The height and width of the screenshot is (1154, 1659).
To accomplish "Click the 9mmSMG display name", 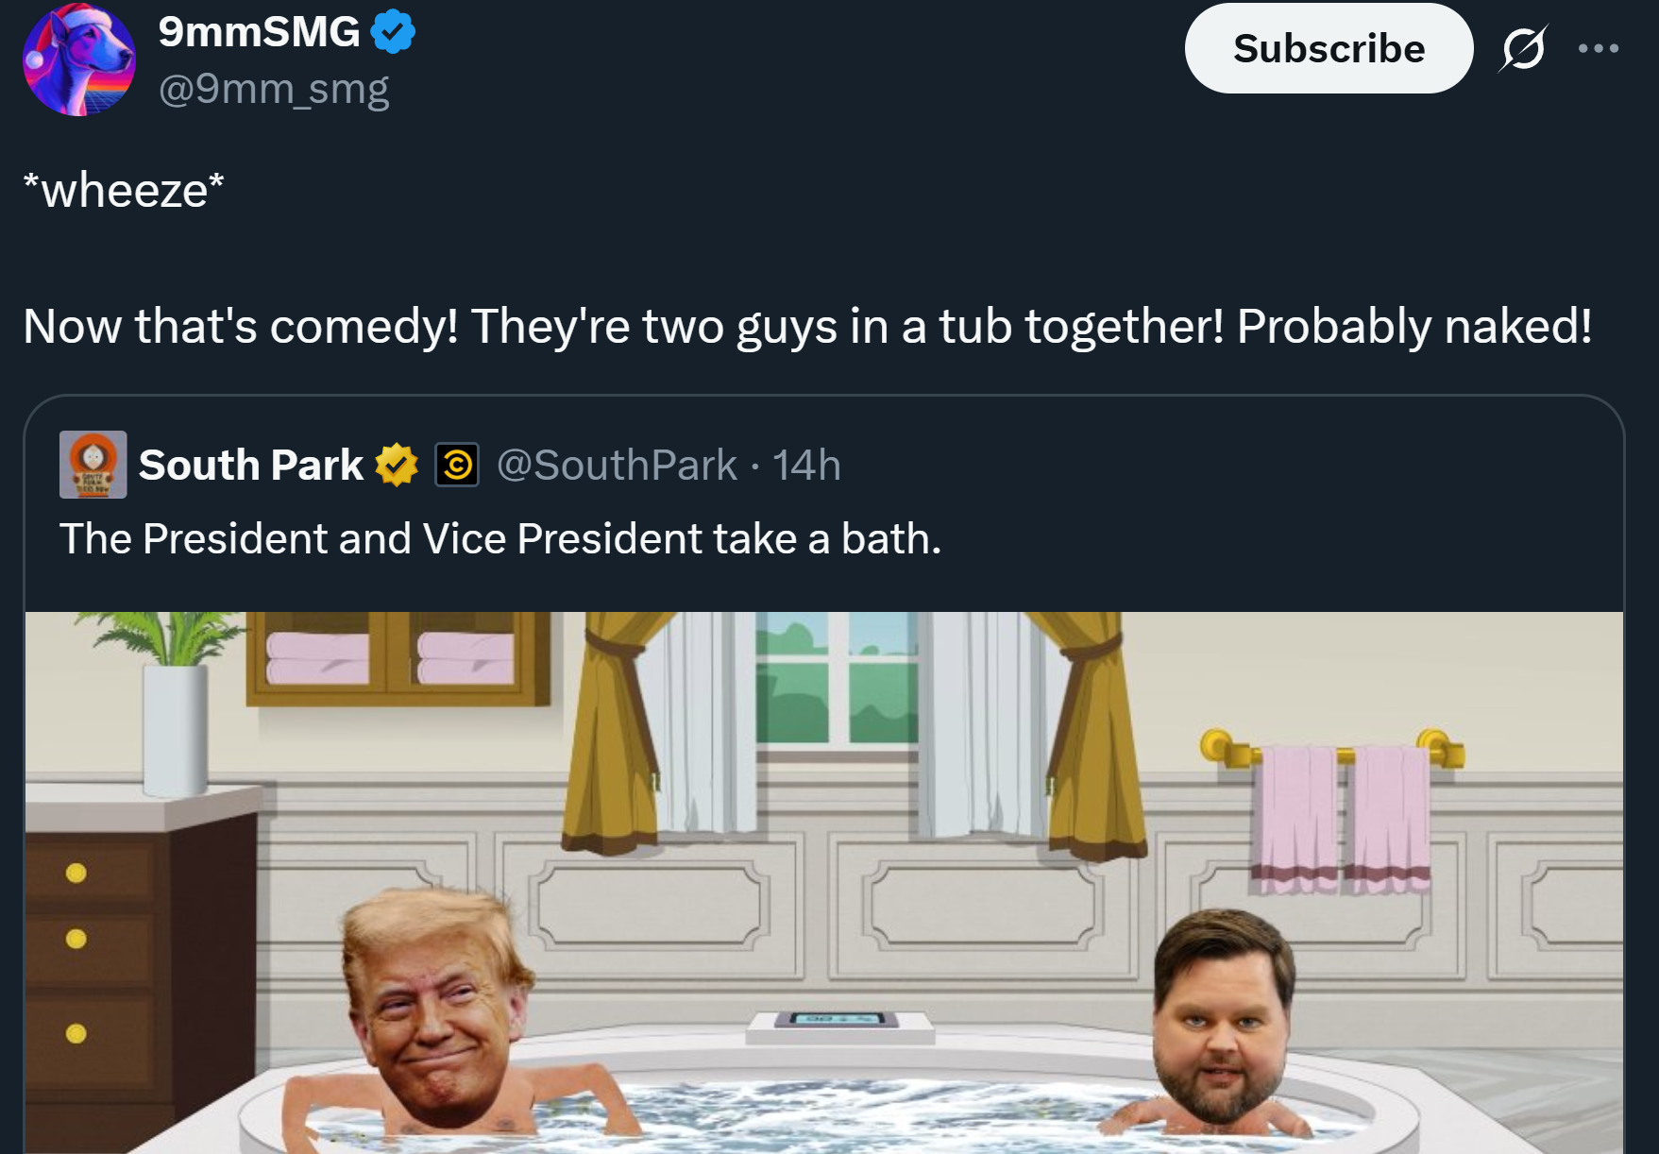I will pos(259,32).
